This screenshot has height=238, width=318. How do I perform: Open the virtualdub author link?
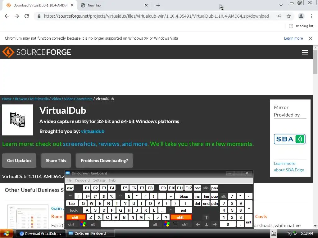coord(93,131)
